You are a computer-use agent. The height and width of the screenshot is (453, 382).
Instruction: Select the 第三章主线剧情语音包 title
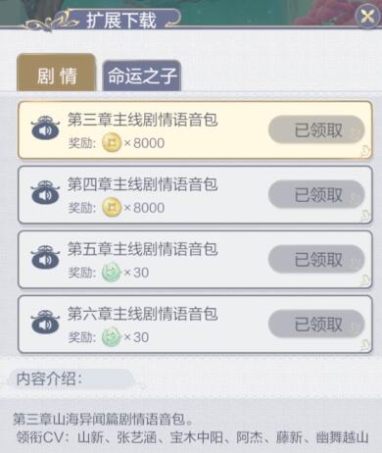(142, 120)
